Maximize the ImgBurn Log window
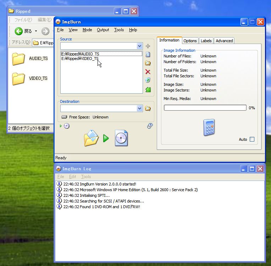This screenshot has width=271, height=266. point(252,169)
